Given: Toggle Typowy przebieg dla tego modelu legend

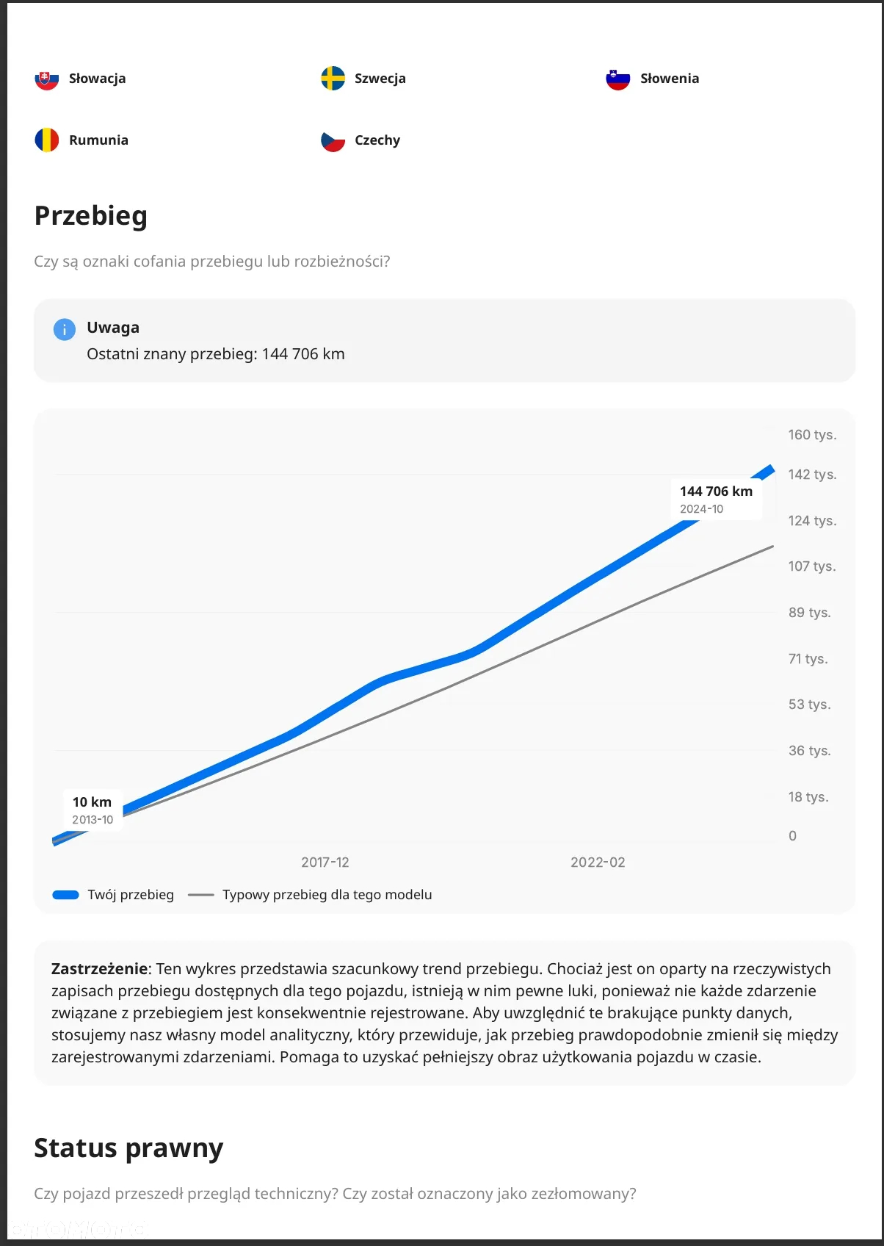Looking at the screenshot, I should tap(310, 895).
